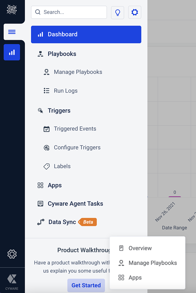Click the hamburger menu toggle icon
Viewport: 196px width, 293px height.
pos(12,32)
